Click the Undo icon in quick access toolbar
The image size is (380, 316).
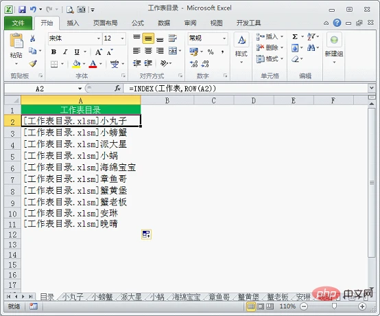[x=33, y=10]
